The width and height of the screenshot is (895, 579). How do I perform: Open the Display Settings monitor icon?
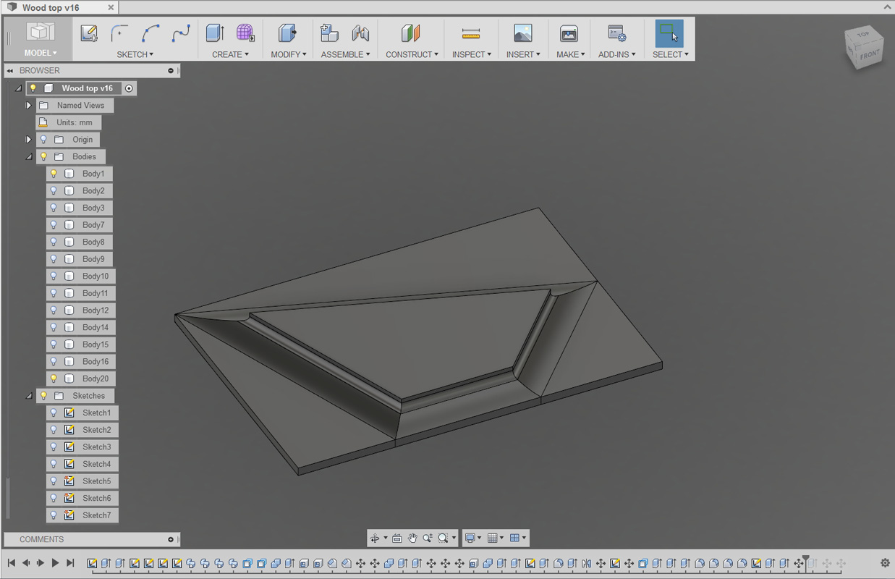pos(470,538)
